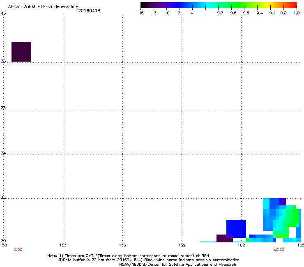The height and width of the screenshot is (267, 304).
Task: Select the "-0.1" color bar label
Action: pos(270,13)
